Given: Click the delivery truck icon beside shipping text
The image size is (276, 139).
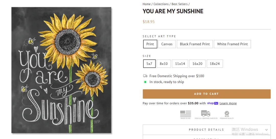Looking at the screenshot, I should pos(145,76).
